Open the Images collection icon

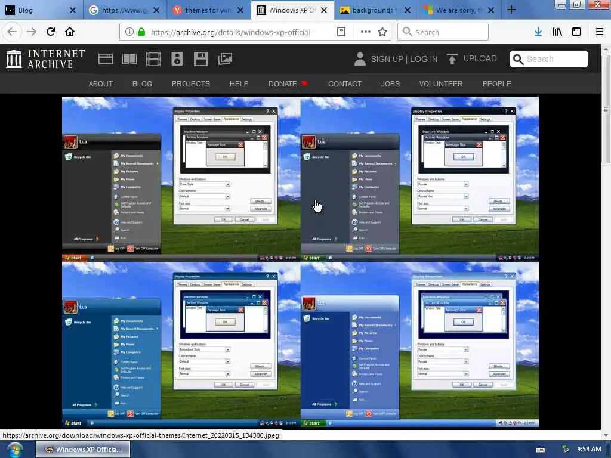[225, 59]
